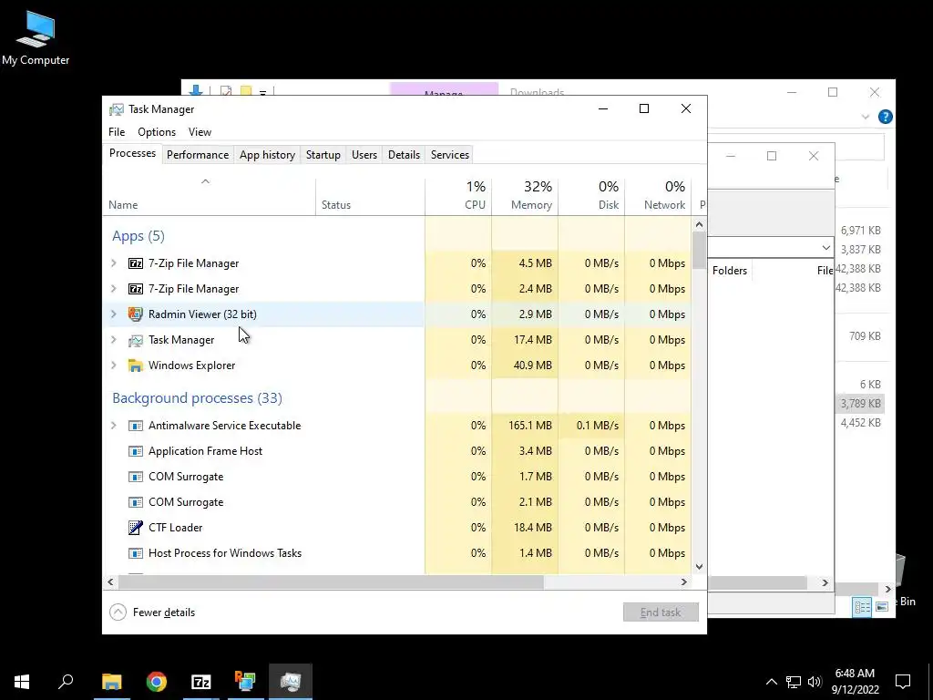This screenshot has width=933, height=700.
Task: Switch to Radmin Viewer on the taskbar
Action: (245, 682)
